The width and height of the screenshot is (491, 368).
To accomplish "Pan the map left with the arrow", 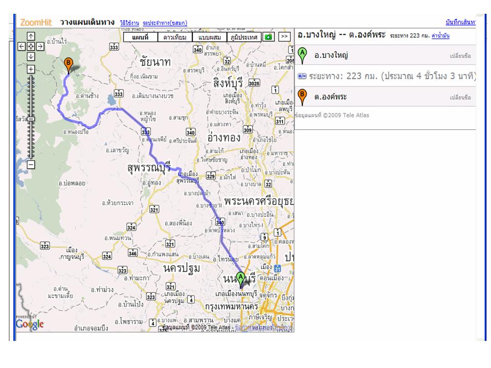I will pyautogui.click(x=21, y=46).
